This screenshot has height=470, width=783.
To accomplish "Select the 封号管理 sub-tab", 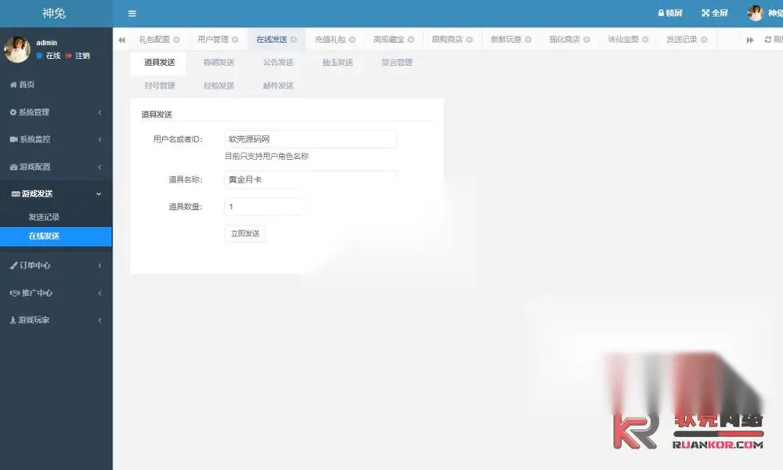I will [x=159, y=86].
